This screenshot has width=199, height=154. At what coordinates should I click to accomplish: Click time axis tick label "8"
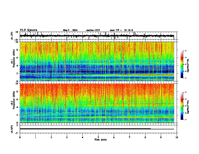coord(145,137)
